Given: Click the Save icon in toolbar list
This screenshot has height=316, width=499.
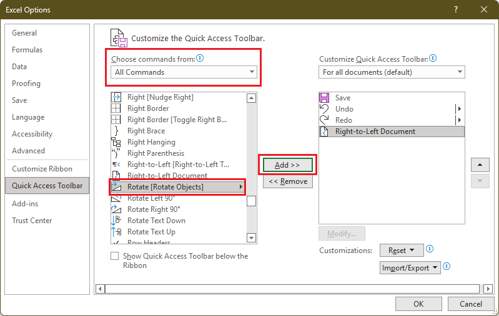Looking at the screenshot, I should (x=324, y=97).
